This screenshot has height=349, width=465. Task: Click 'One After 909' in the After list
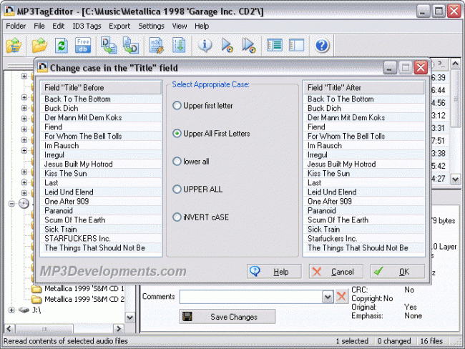364,201
